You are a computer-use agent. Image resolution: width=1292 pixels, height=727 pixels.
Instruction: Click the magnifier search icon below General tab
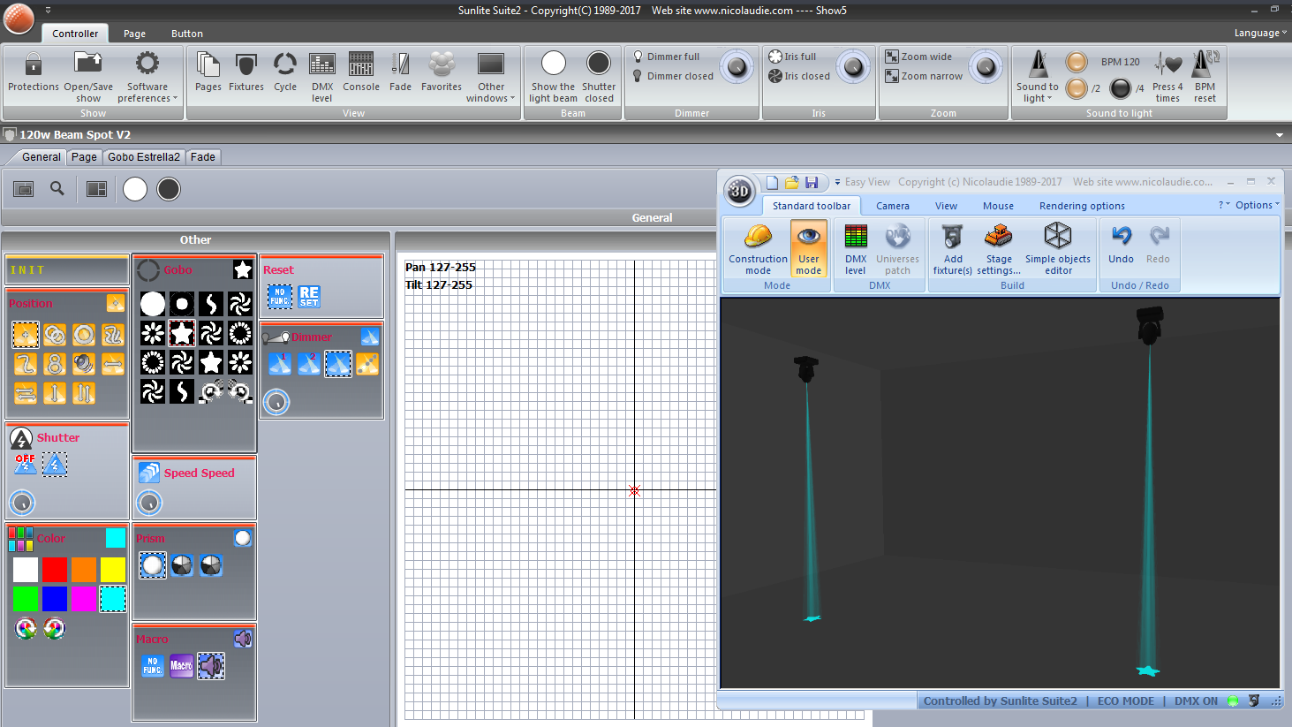click(57, 188)
